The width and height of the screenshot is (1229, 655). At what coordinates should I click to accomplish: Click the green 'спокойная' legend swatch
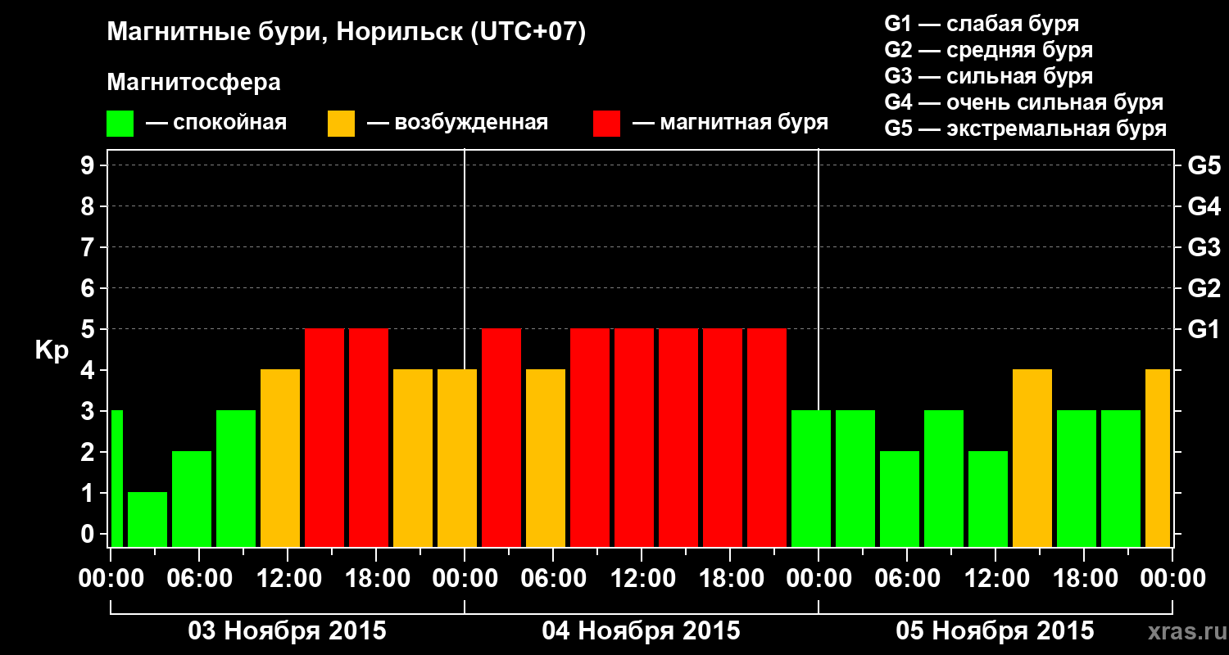[x=120, y=124]
